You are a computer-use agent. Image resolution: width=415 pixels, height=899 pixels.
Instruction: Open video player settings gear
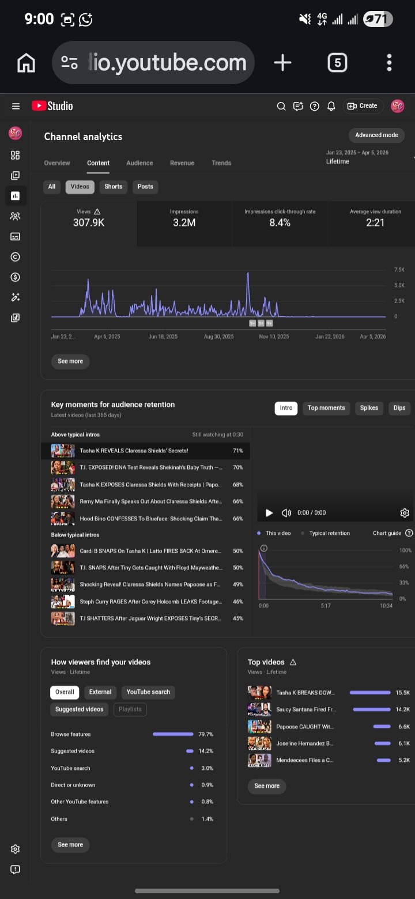[405, 513]
